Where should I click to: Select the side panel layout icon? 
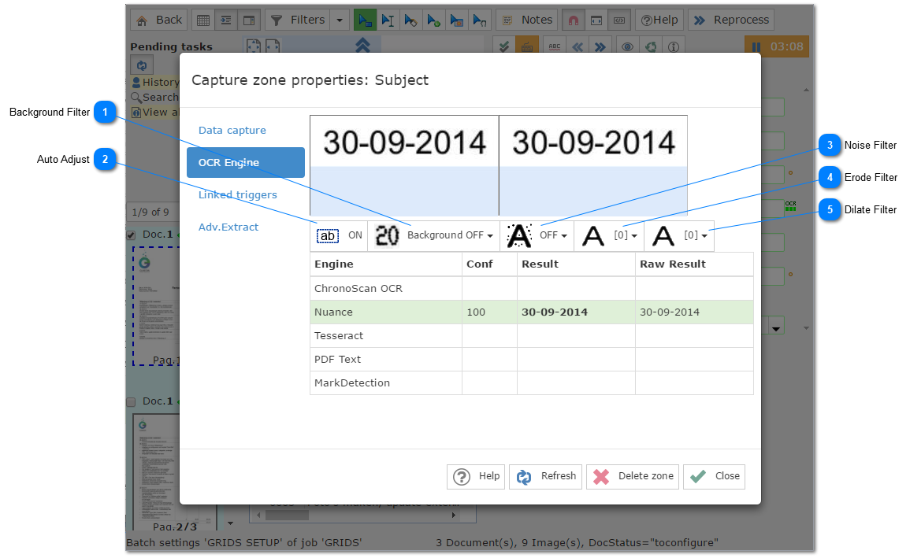pyautogui.click(x=248, y=20)
